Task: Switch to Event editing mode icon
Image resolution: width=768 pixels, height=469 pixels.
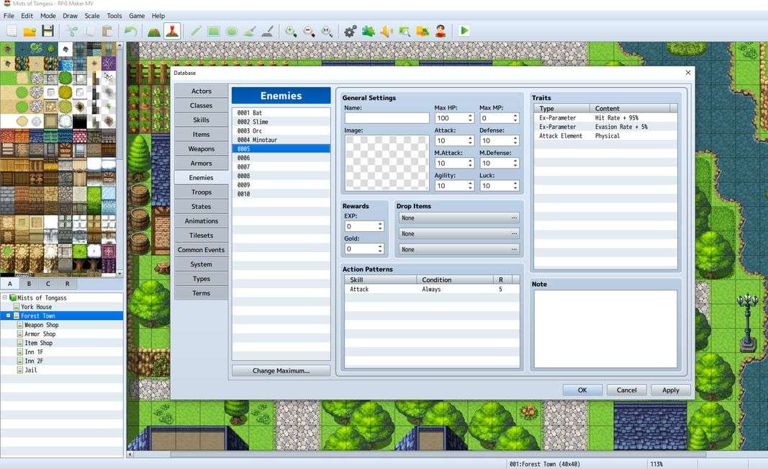Action: [171, 31]
